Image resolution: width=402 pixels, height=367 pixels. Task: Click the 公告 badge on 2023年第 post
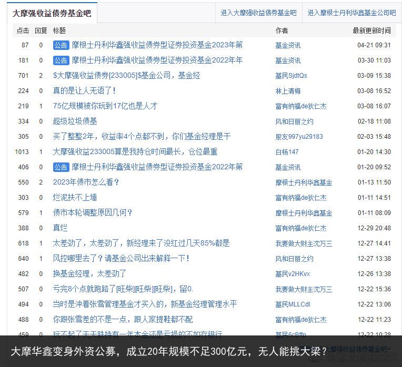61,45
